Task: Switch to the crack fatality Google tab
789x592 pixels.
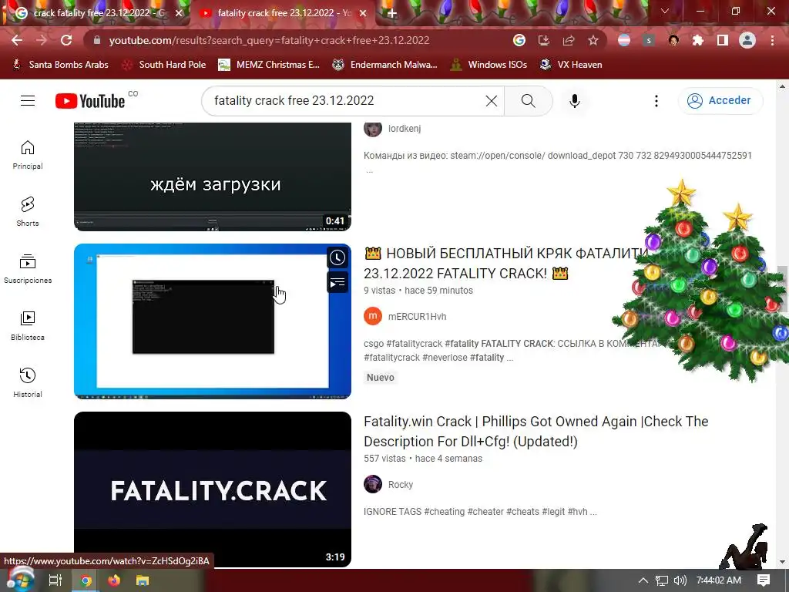Action: pos(99,13)
